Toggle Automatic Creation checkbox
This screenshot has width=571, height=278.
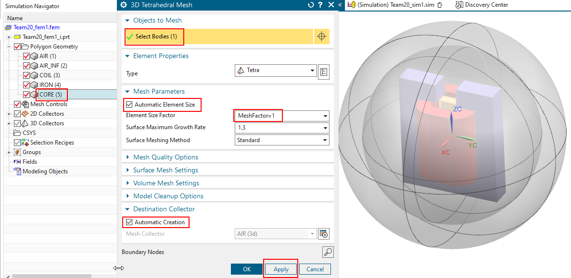click(x=129, y=222)
